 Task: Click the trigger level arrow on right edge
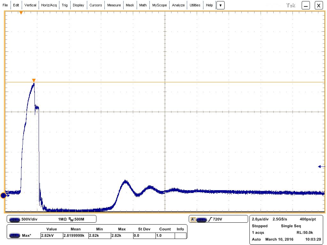tap(321, 166)
